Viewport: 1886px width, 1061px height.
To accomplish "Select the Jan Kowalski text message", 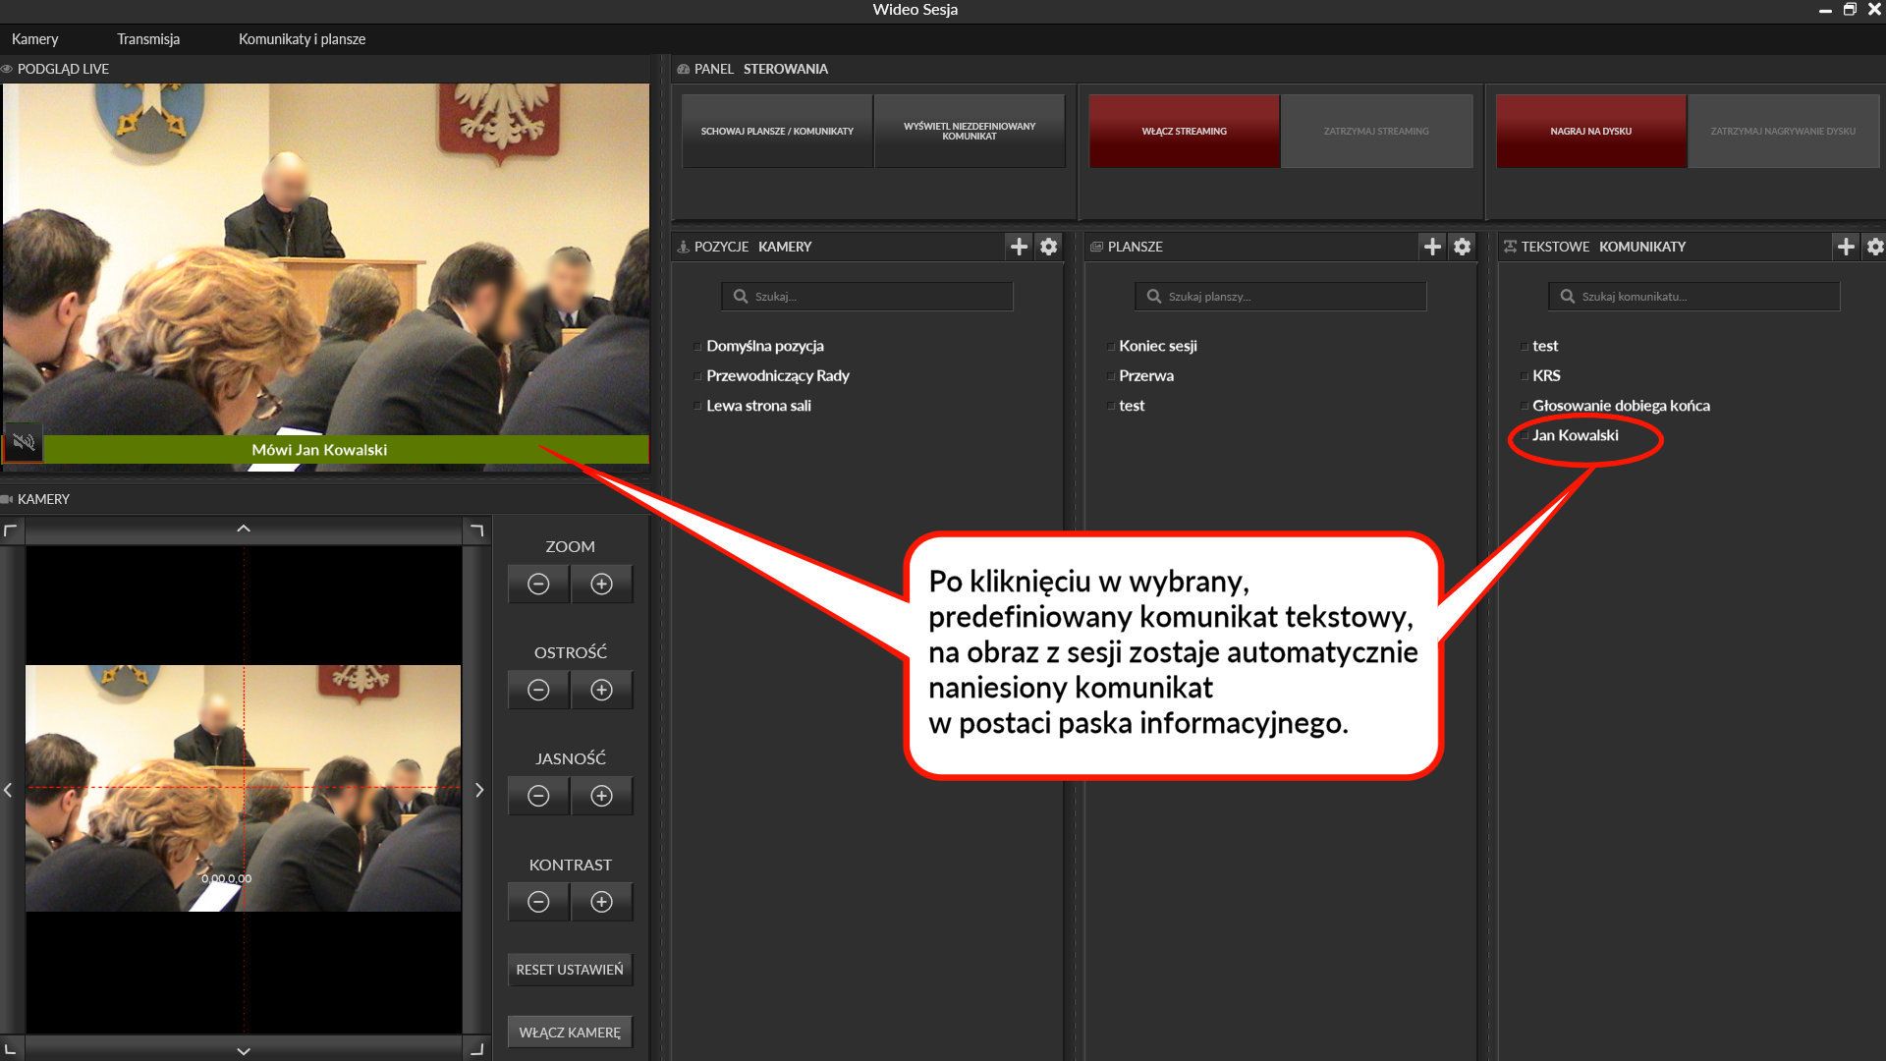I will pos(1575,435).
